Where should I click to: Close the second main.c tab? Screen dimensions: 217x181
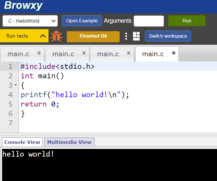(x=84, y=53)
